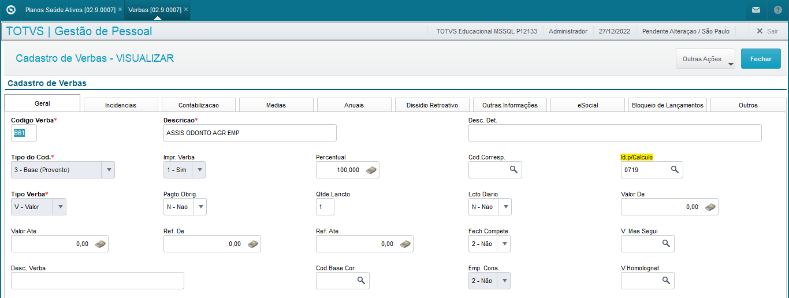The image size is (789, 298).
Task: Click the Fechar button
Action: 761,59
